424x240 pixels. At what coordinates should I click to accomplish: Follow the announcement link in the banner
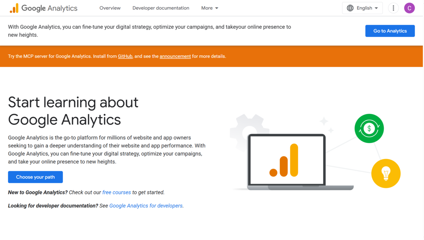(x=175, y=56)
